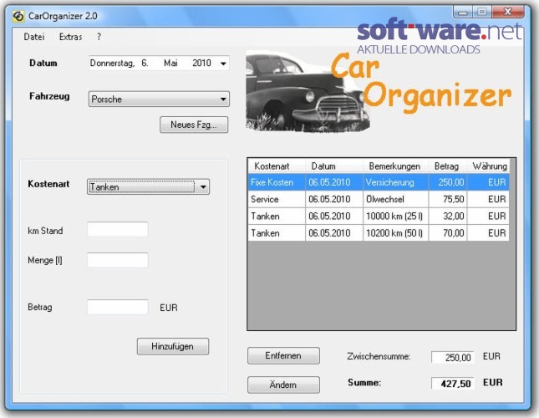Screen dimensions: 539x418
Task: Click the CarOrganizer app icon in title bar
Action: point(18,16)
